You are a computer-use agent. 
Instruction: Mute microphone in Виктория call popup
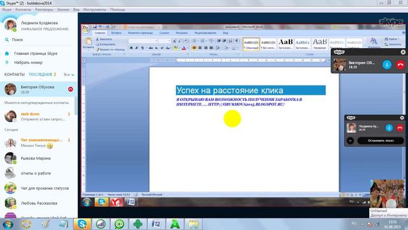(387, 65)
